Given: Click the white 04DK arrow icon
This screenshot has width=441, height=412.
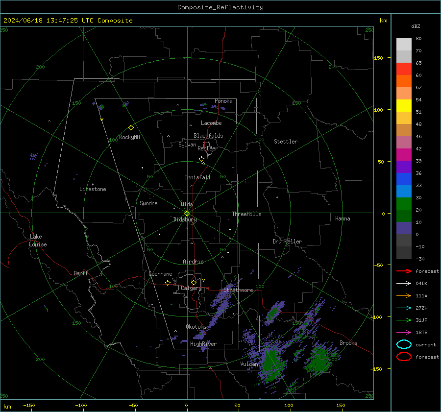Looking at the screenshot, I should (404, 283).
